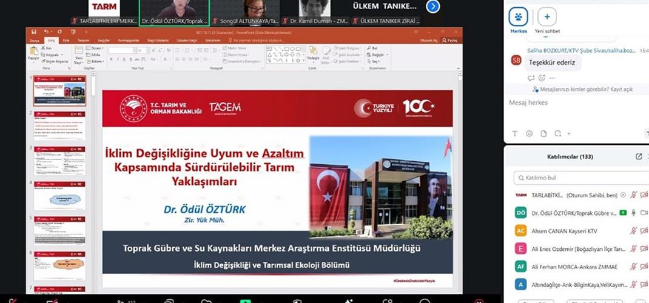649x303 pixels.
Task: Click Mesajlarınızı kimler görebilir notice
Action: pos(582,89)
